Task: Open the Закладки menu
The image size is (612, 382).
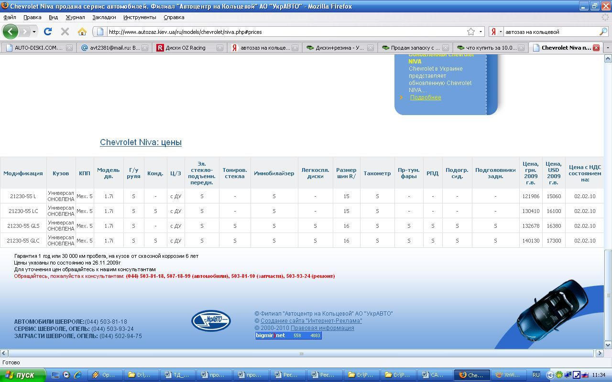Action: 104,17
